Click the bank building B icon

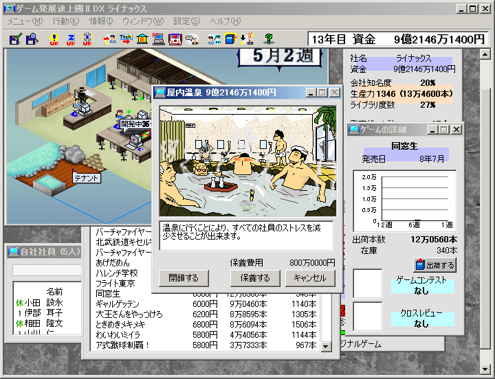(x=142, y=39)
